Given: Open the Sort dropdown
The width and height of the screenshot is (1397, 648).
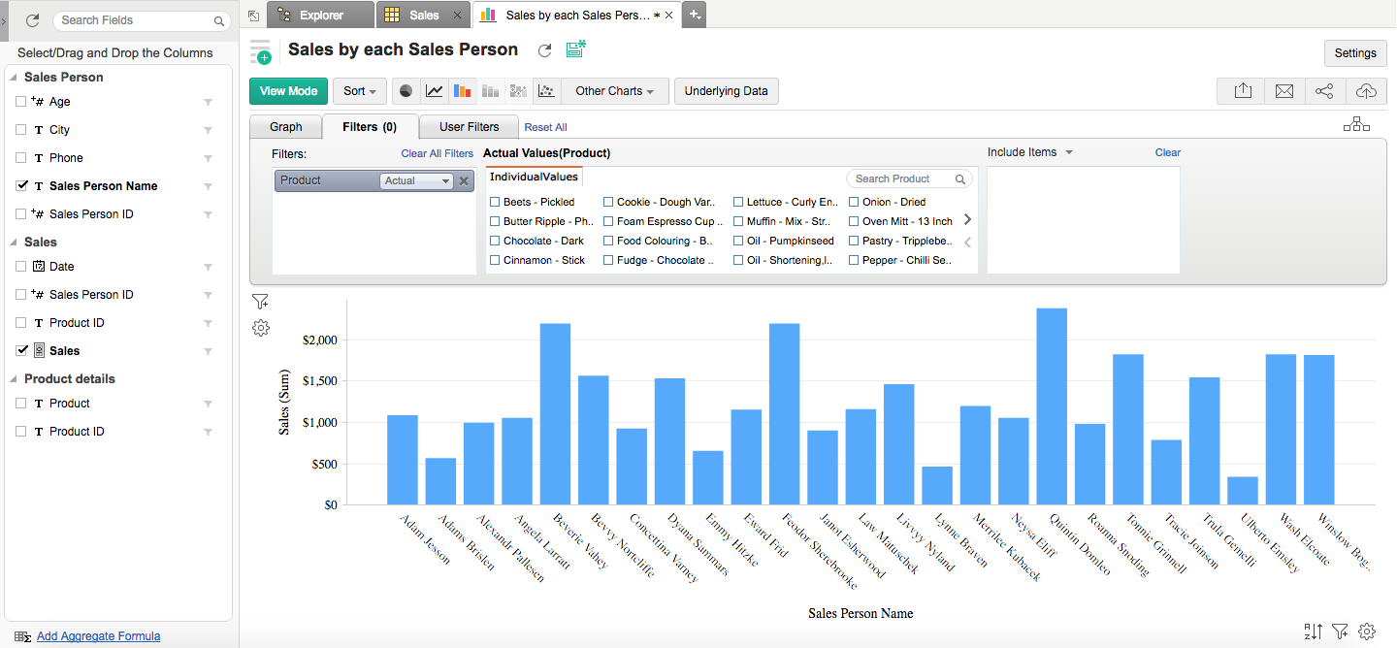Looking at the screenshot, I should point(360,90).
